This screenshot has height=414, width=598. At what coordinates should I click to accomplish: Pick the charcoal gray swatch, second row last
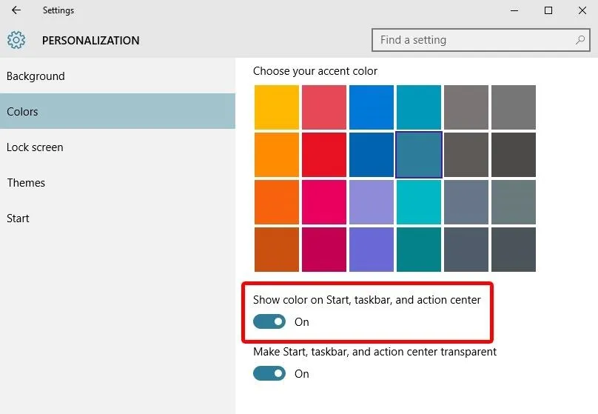point(514,155)
